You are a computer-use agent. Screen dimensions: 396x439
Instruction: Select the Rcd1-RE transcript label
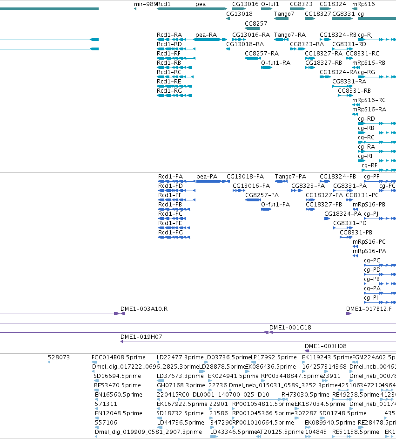tap(169, 82)
